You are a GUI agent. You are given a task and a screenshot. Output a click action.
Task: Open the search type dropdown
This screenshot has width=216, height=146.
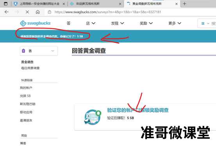tap(205, 23)
